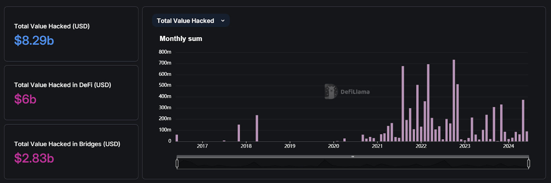Click the 2020 x-axis label
The width and height of the screenshot is (551, 183).
point(333,146)
